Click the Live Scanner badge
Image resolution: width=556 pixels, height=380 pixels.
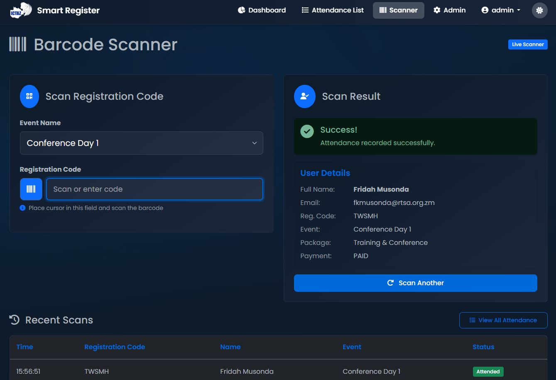pos(527,44)
